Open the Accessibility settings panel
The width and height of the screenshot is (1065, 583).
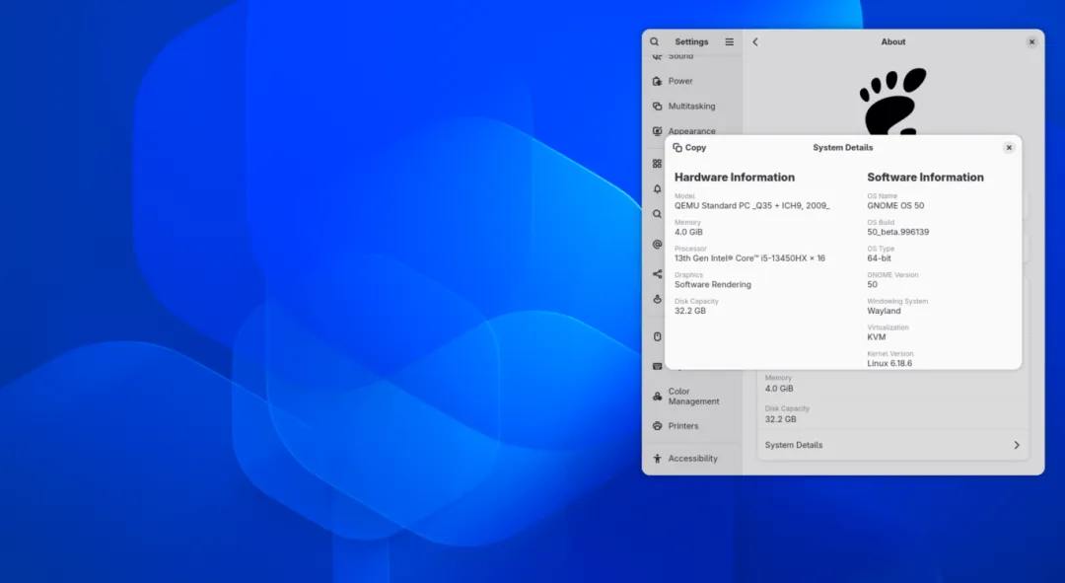pyautogui.click(x=692, y=459)
